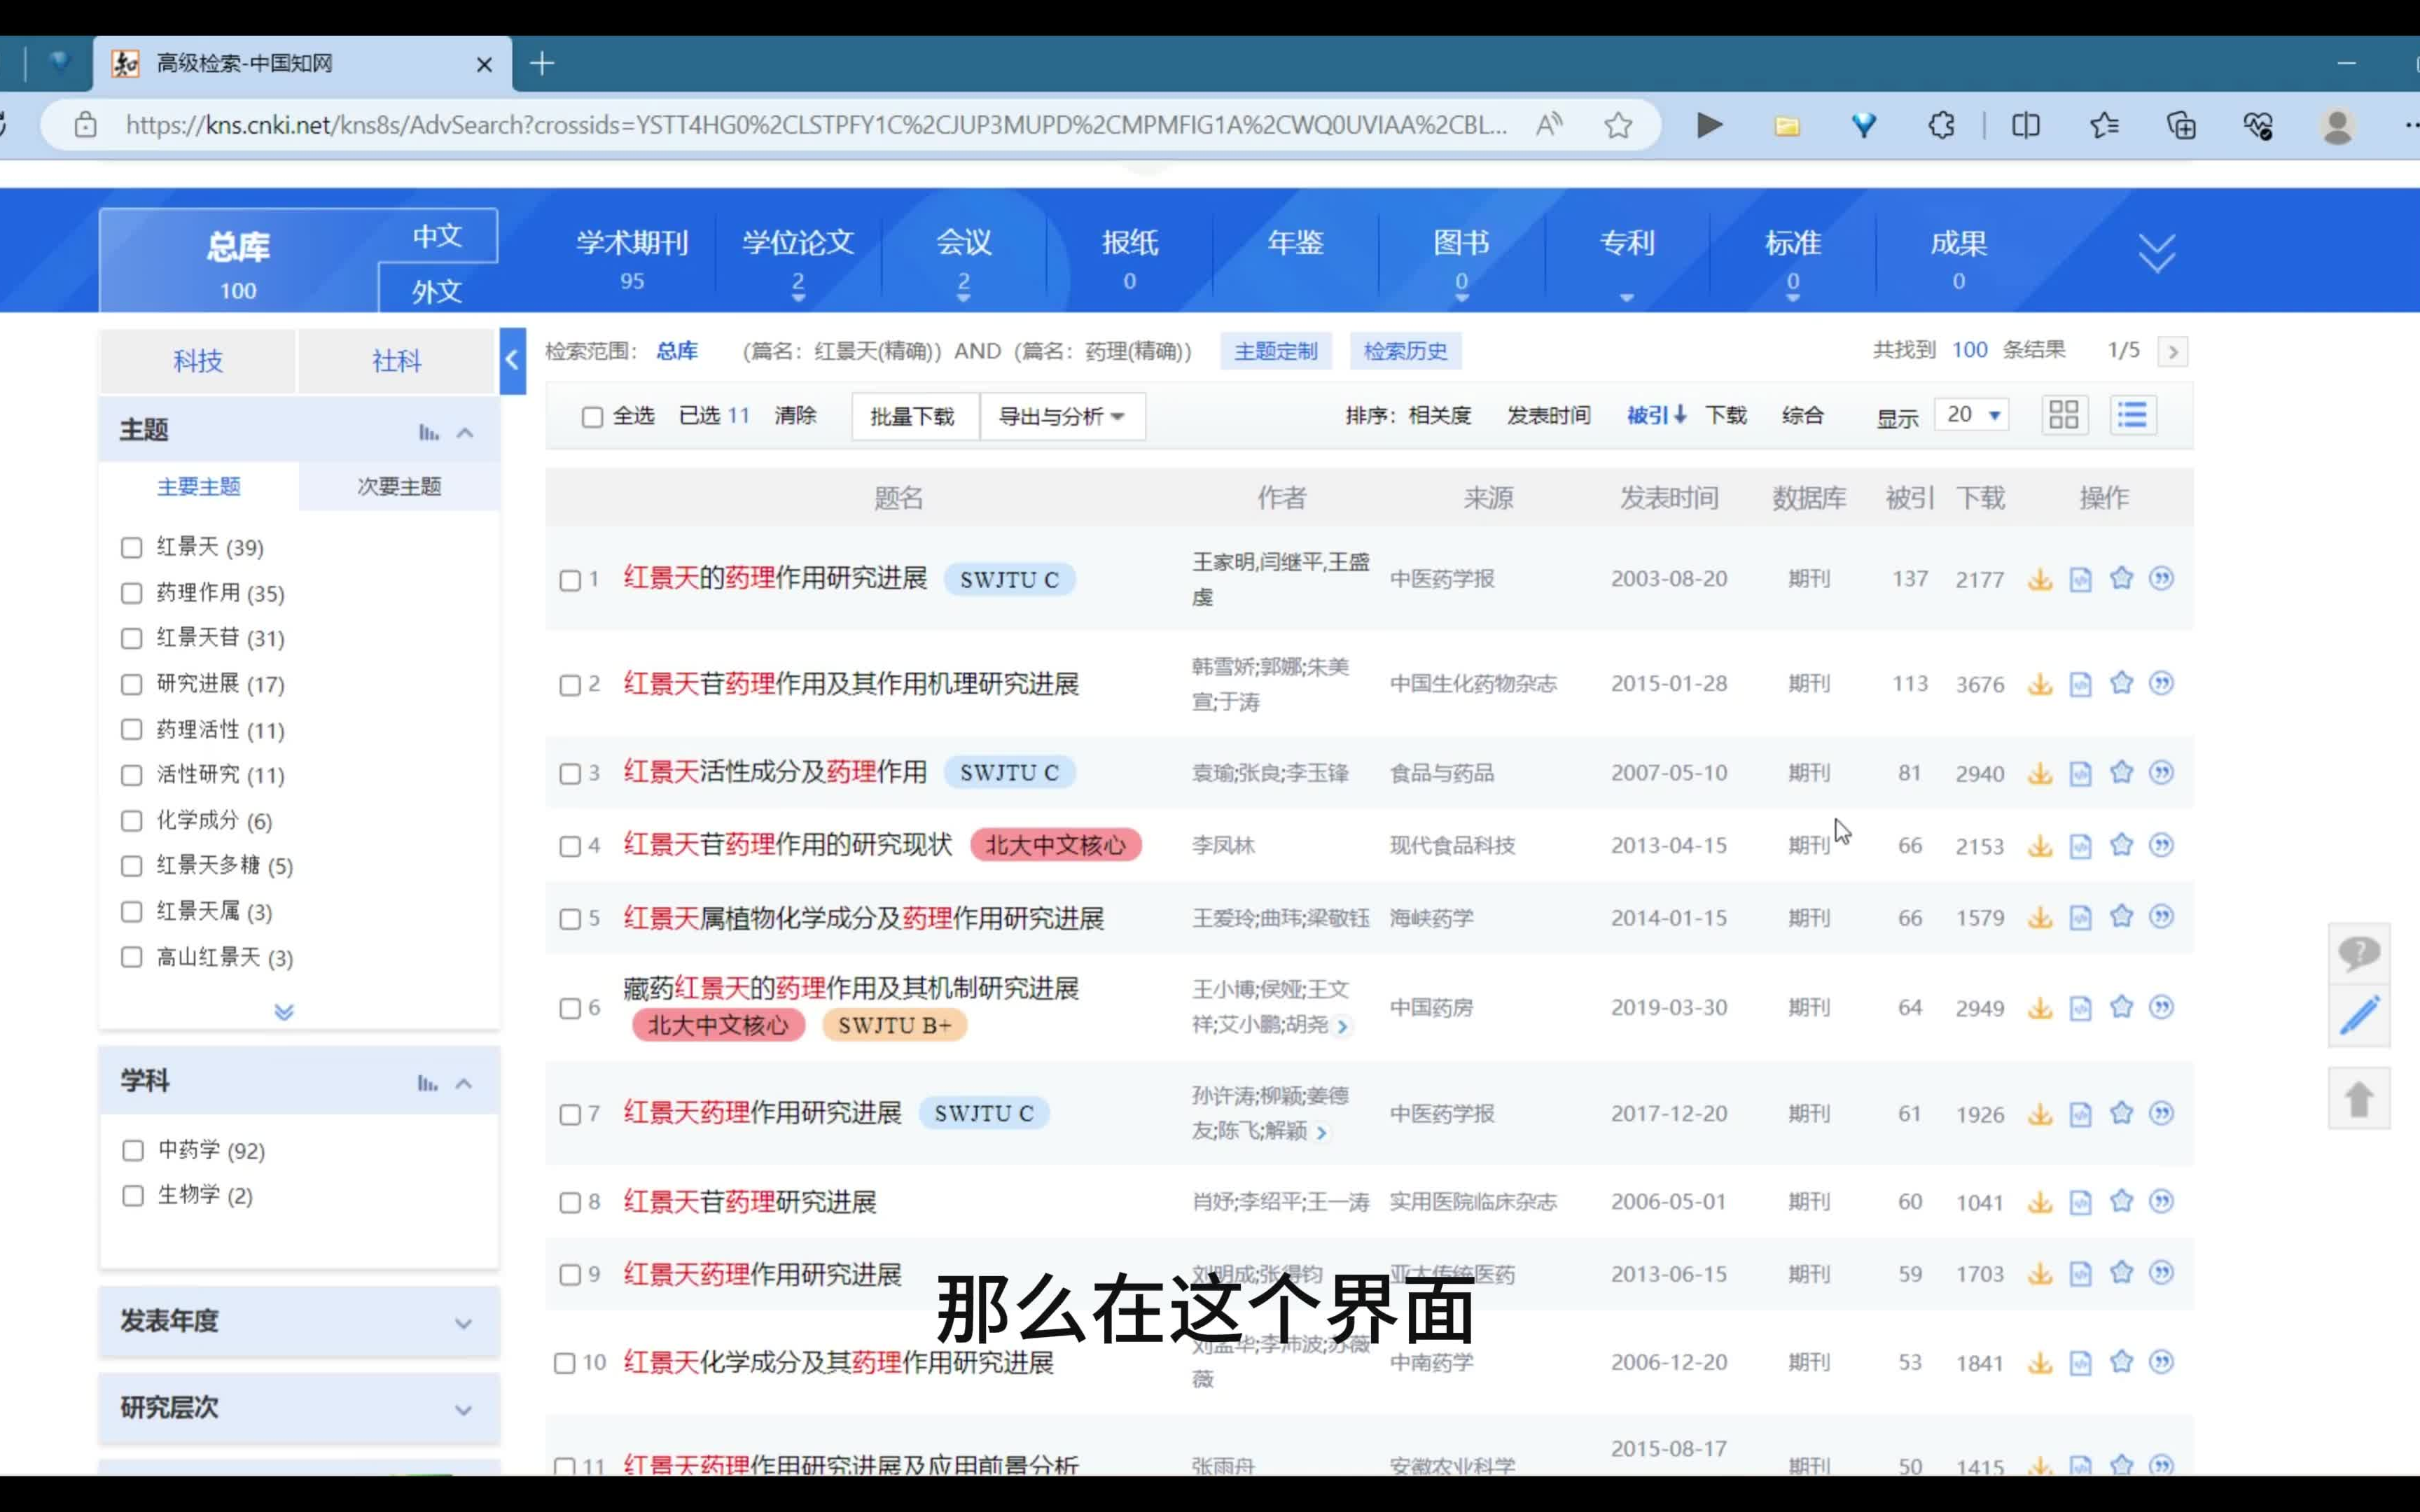Select the 科技 category tab

pyautogui.click(x=197, y=361)
